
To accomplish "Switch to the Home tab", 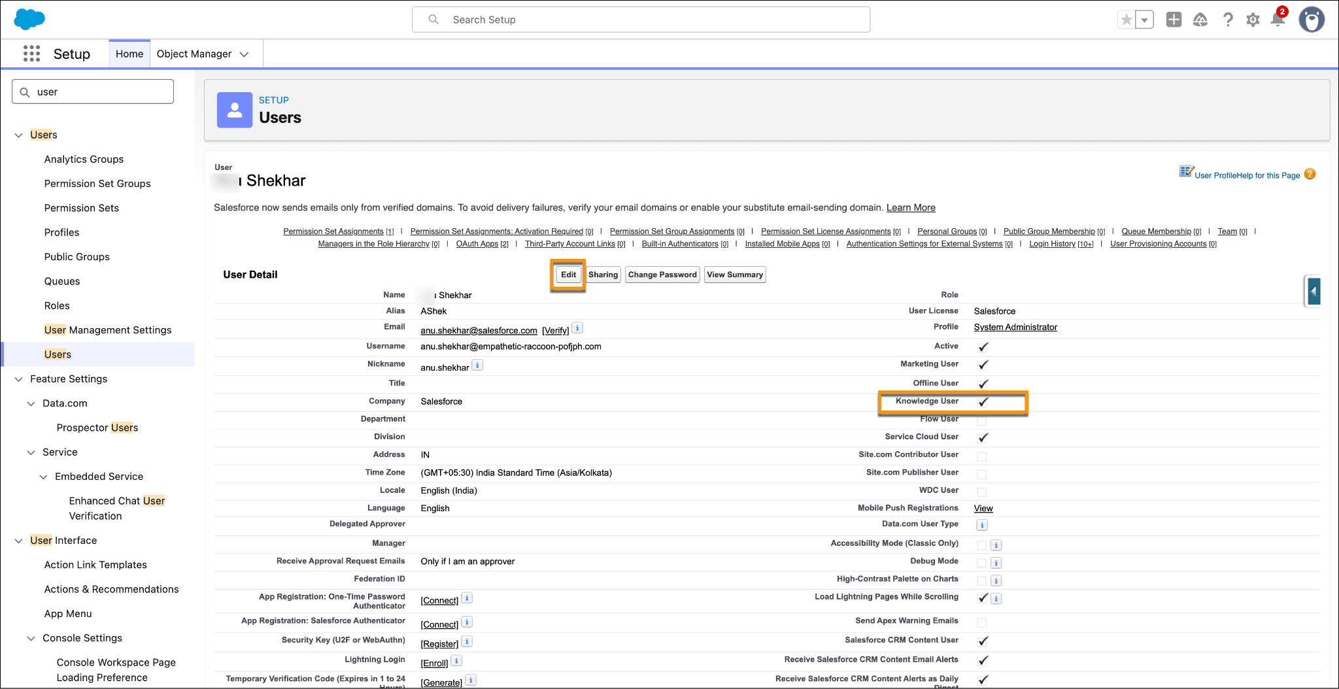I will pos(129,54).
